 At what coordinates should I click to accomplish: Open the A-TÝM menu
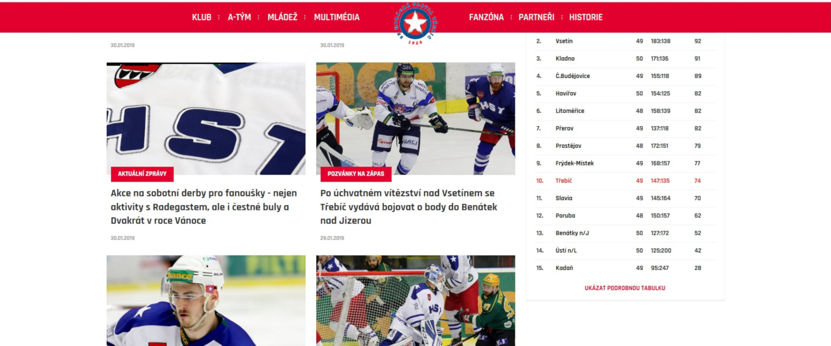(x=239, y=17)
